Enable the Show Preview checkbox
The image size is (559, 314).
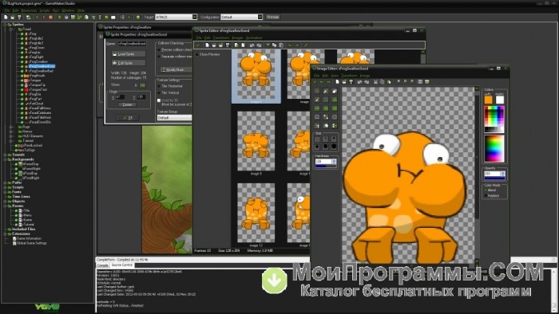click(196, 54)
